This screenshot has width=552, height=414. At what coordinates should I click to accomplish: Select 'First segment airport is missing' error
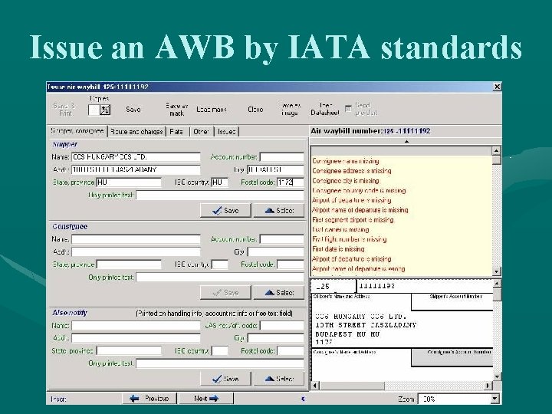(x=353, y=220)
